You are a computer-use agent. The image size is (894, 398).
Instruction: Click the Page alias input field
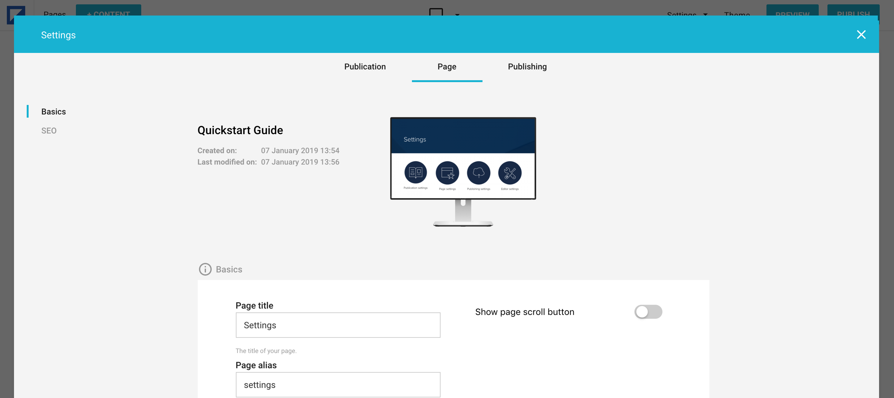point(338,384)
